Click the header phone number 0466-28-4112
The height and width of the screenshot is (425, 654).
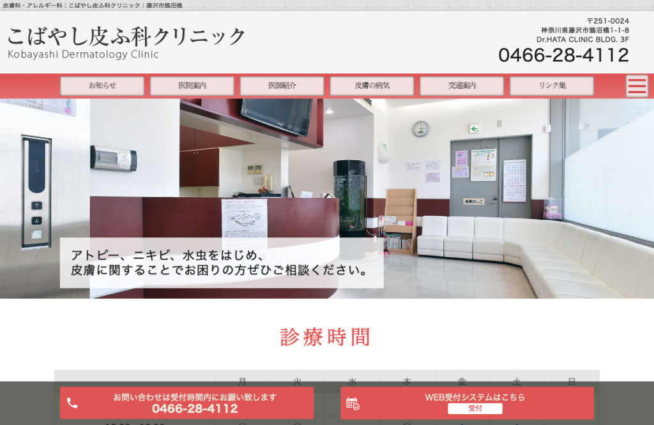pyautogui.click(x=563, y=55)
